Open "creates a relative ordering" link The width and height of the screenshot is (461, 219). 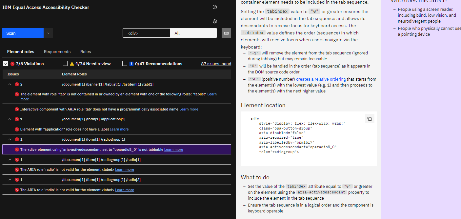(x=321, y=79)
